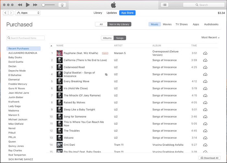Download Payphone from the cloud
The width and height of the screenshot is (227, 163).
click(x=205, y=53)
